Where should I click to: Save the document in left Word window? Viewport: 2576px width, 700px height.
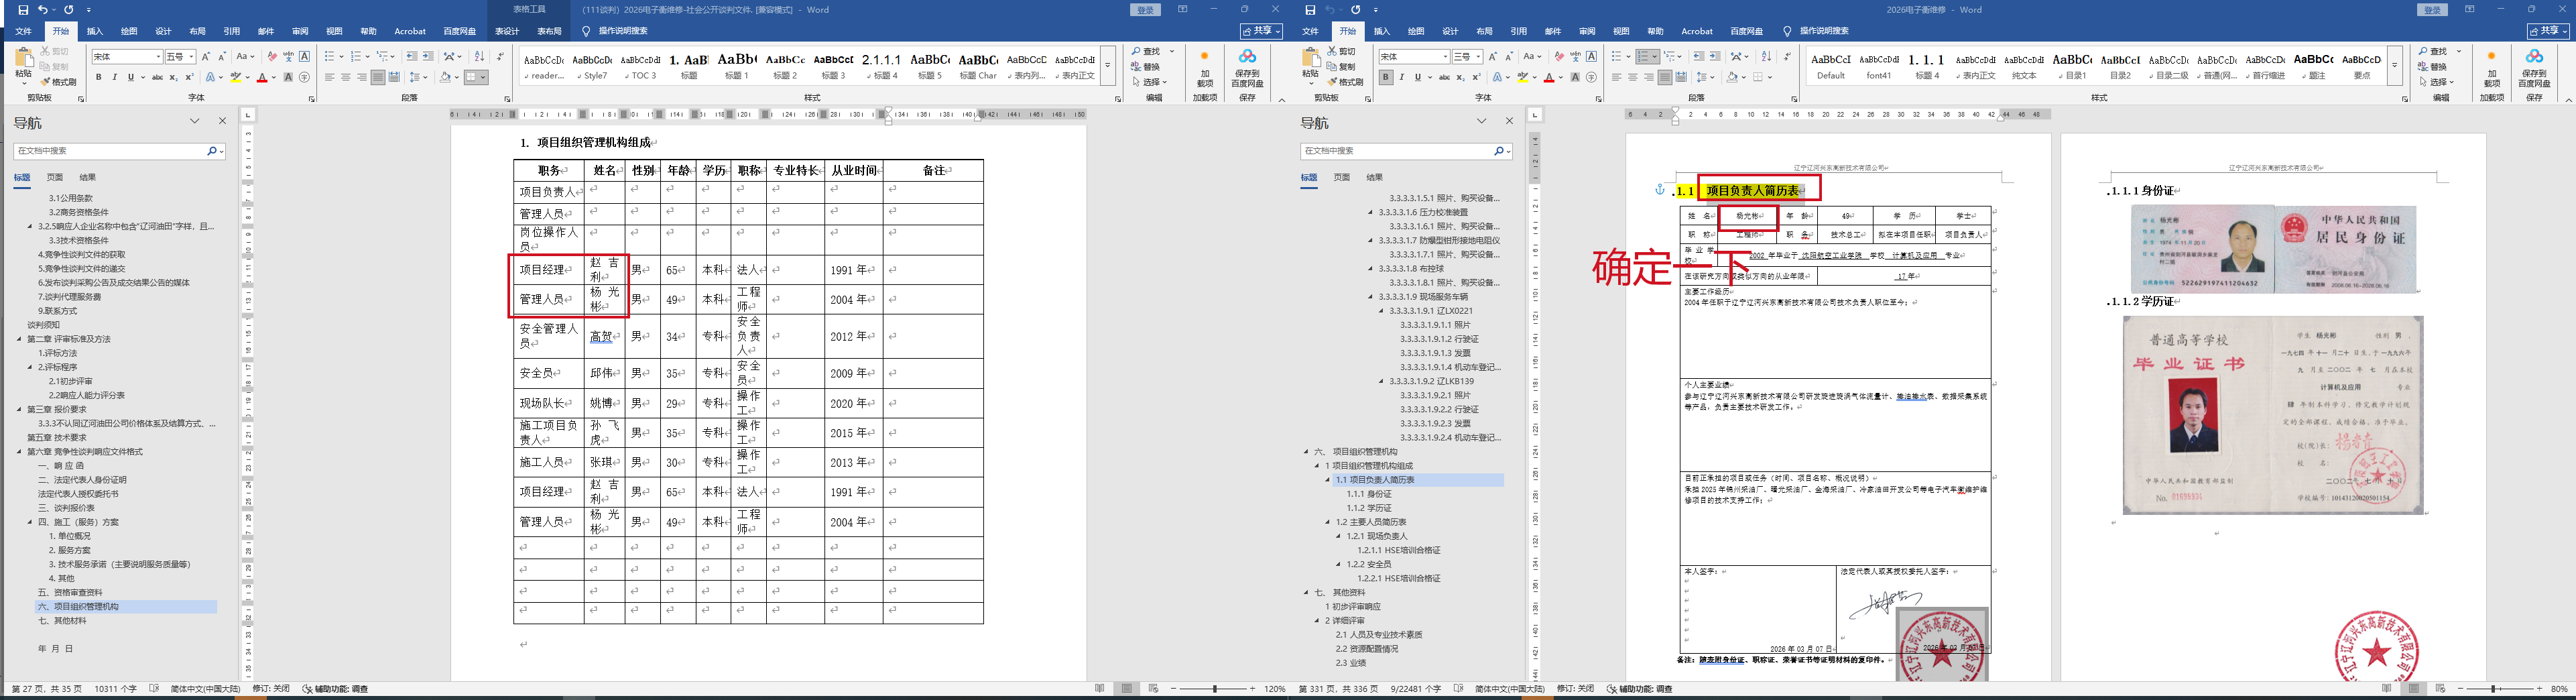pyautogui.click(x=24, y=10)
